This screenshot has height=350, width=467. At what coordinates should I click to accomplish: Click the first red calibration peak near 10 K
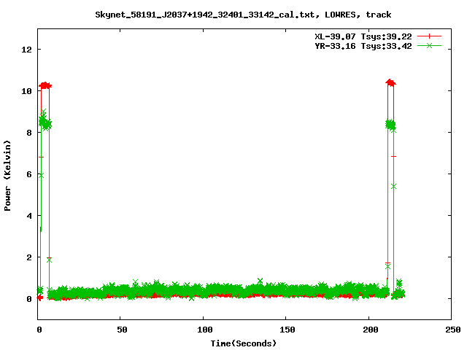(x=45, y=85)
